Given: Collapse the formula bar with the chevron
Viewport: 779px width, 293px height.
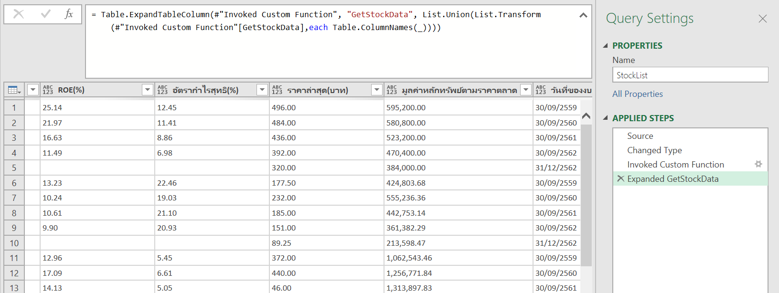Looking at the screenshot, I should coord(583,15).
